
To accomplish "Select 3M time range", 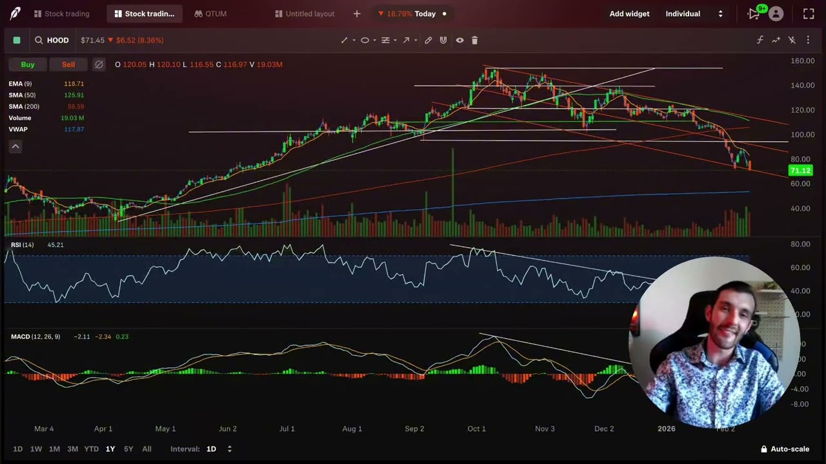I will point(72,449).
